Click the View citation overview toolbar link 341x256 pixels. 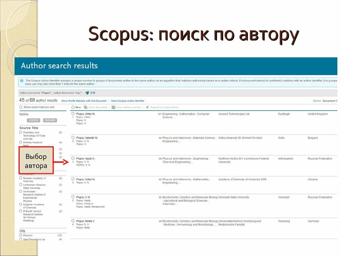point(129,107)
